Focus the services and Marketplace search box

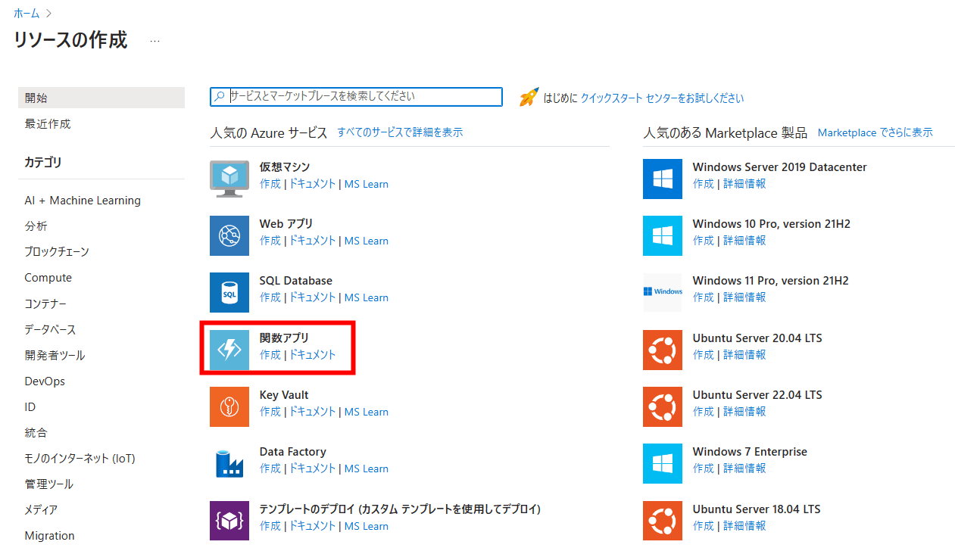[x=356, y=96]
